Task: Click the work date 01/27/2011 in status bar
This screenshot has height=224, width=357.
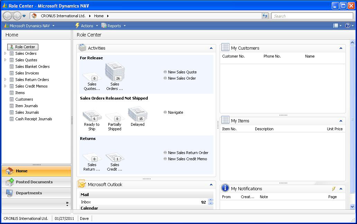Action: point(64,218)
